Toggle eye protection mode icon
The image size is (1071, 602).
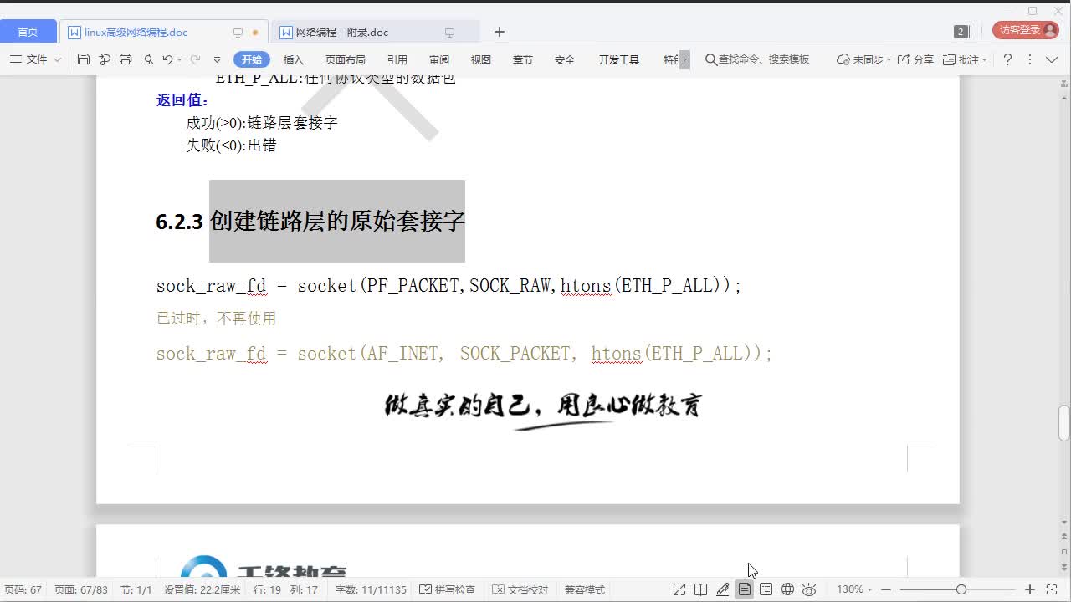click(x=809, y=589)
